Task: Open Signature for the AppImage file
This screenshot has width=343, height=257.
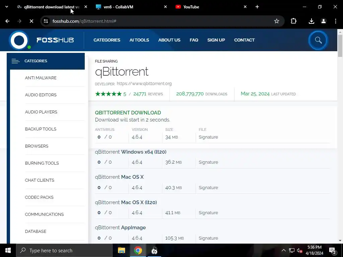Action: click(x=208, y=238)
